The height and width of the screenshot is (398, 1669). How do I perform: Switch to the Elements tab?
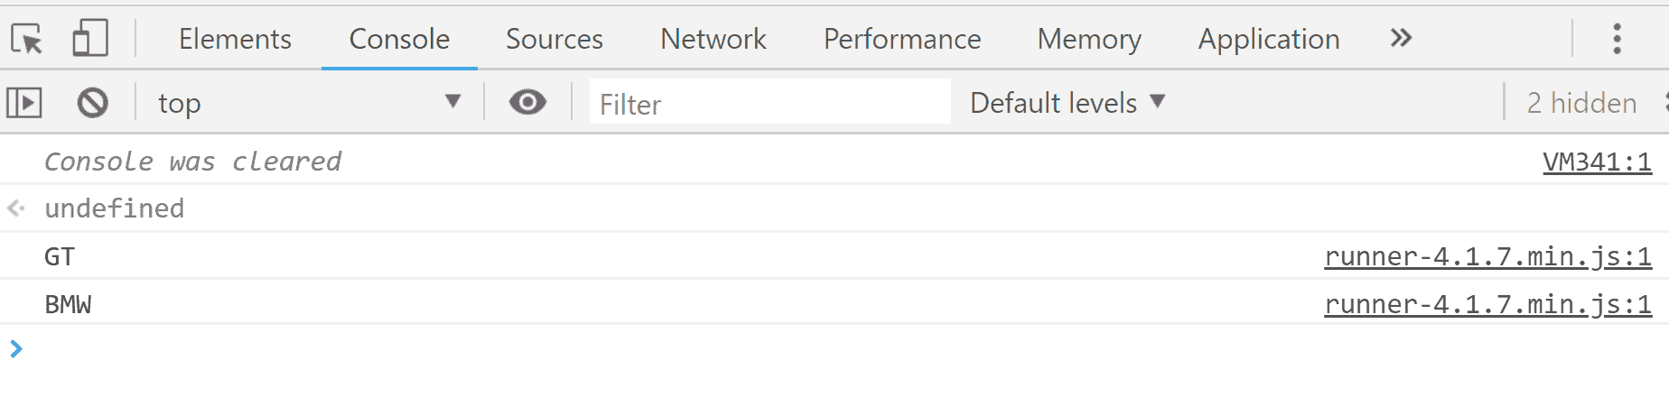click(x=235, y=39)
